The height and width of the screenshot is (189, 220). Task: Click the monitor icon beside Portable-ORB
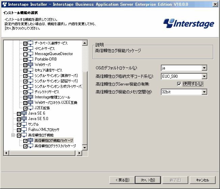(x=30, y=59)
